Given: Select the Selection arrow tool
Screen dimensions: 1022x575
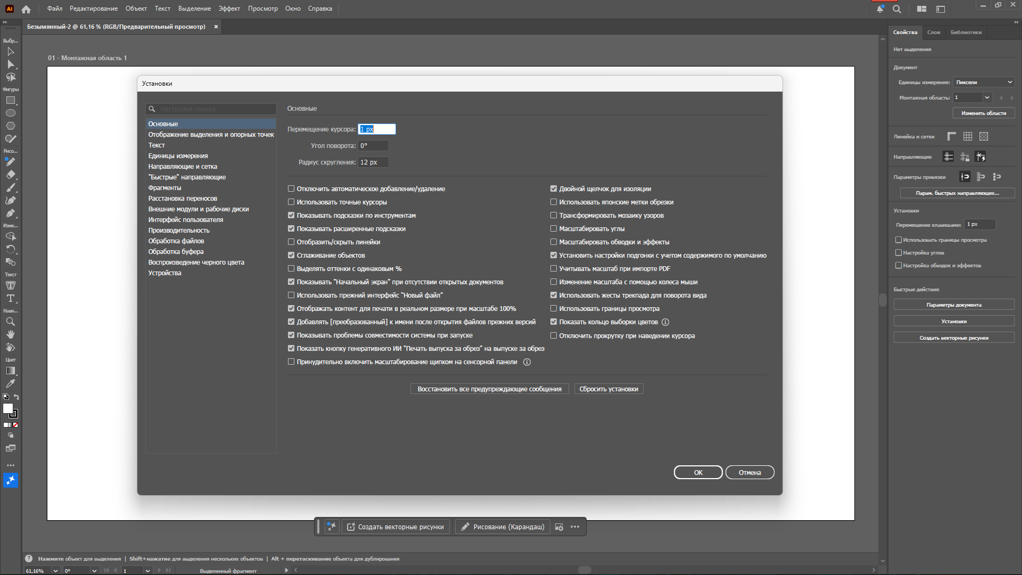Looking at the screenshot, I should (x=10, y=52).
